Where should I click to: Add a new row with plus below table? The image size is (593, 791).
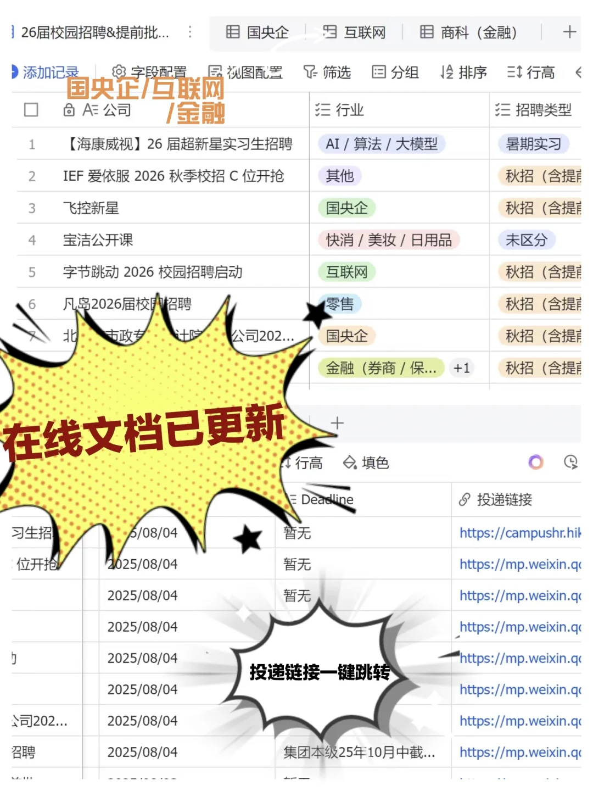click(337, 423)
